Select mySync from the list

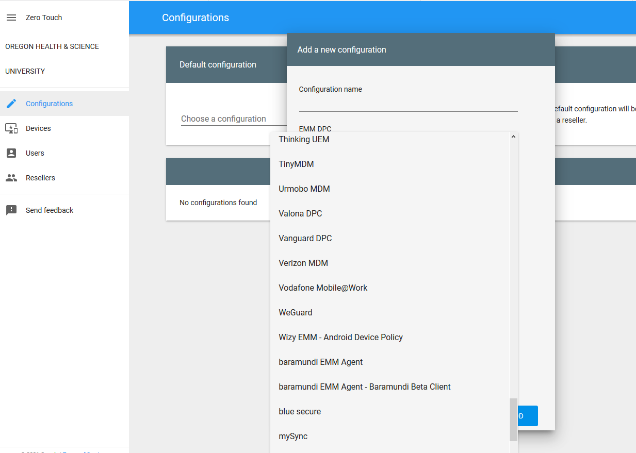point(389,436)
